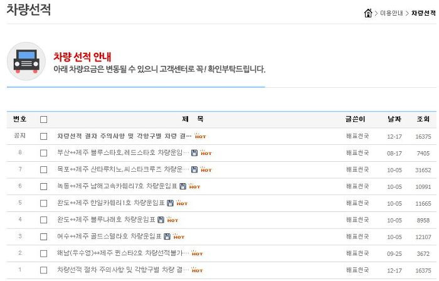Check the box for row 7 목포↔제주

point(43,170)
